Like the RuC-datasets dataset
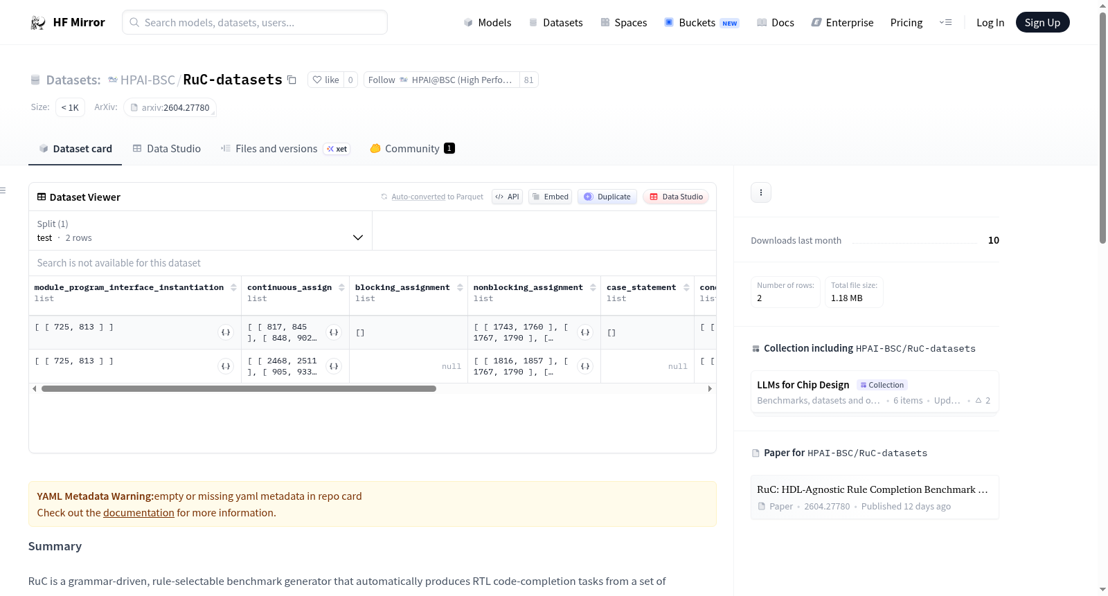 325,80
